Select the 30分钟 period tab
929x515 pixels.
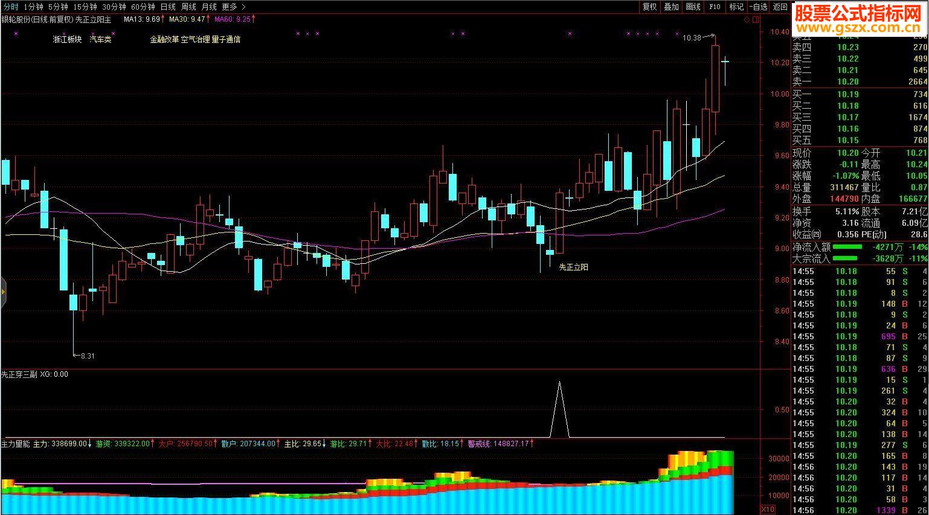coord(114,7)
